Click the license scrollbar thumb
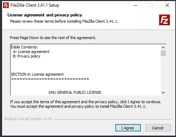Viewport: 176px width, 137px height. click(x=163, y=53)
